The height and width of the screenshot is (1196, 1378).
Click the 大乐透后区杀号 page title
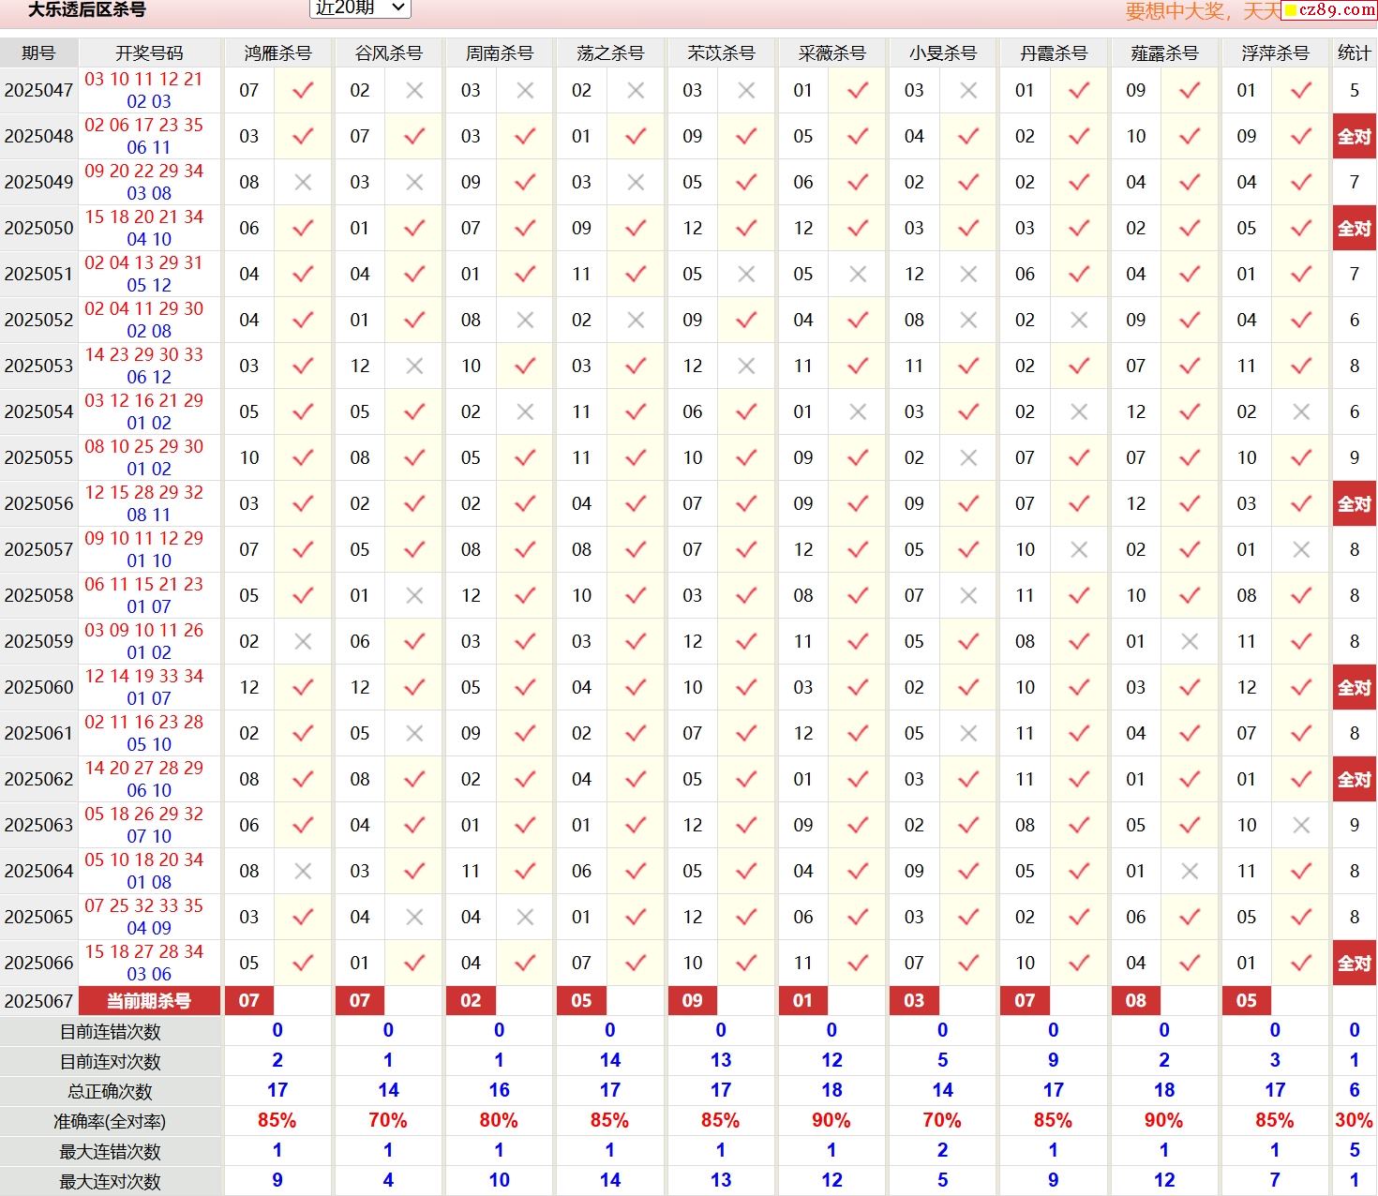(86, 10)
